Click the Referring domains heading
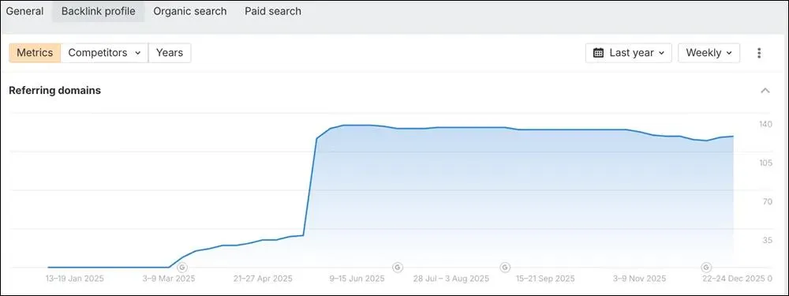The width and height of the screenshot is (789, 296). [x=55, y=91]
